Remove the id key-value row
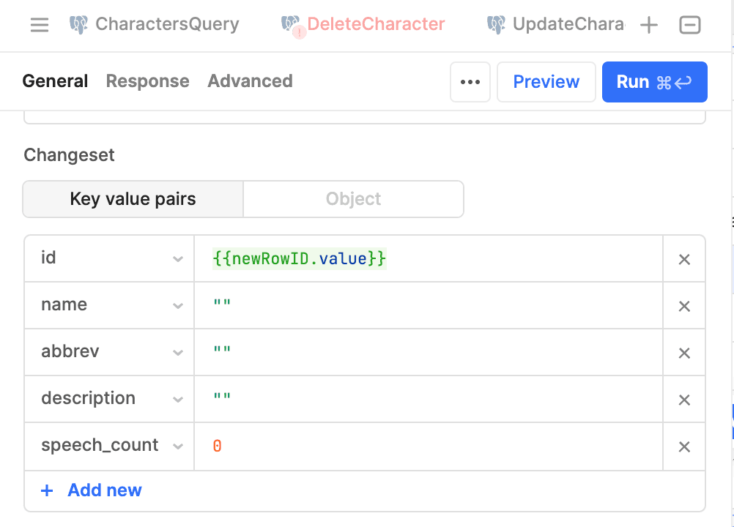734x527 pixels. (x=684, y=259)
